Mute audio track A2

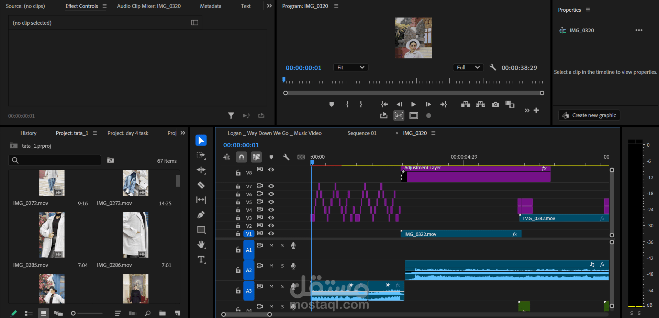[271, 266]
